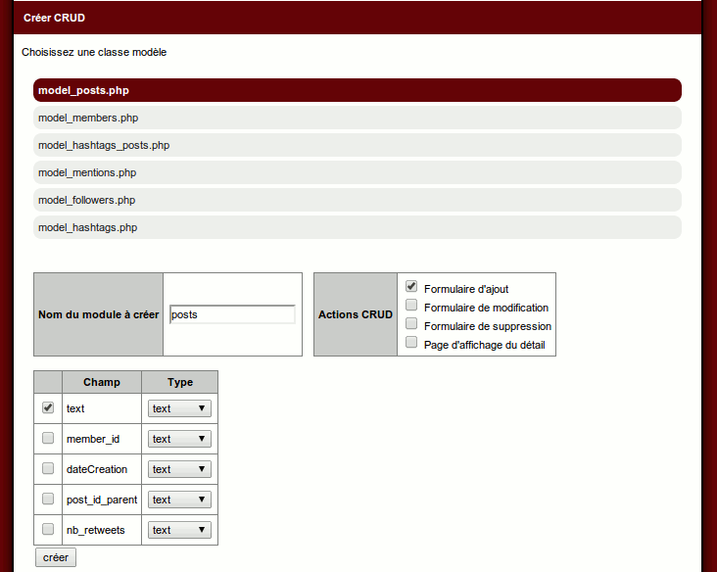Check Page d'affichage du détail option
Viewport: 717px width, 572px height.
click(x=412, y=343)
